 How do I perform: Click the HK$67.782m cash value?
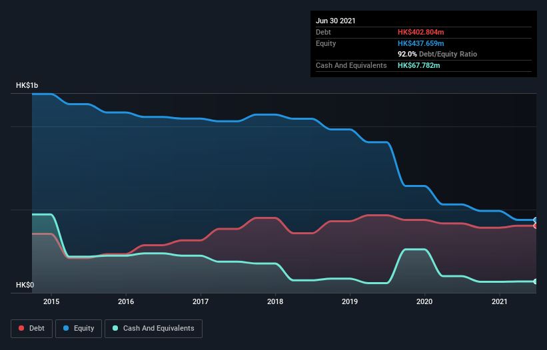418,65
